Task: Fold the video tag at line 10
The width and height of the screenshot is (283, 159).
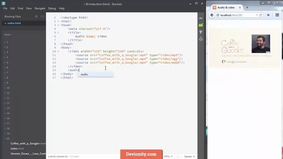Action: 58,51
